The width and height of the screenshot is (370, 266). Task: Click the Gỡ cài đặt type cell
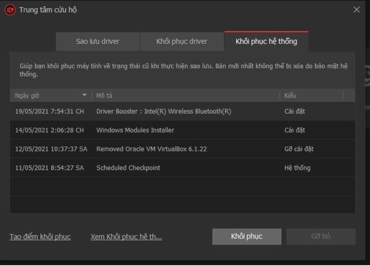pos(299,149)
